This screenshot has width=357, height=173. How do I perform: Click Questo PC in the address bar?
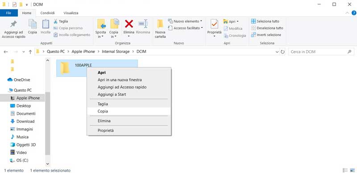[x=56, y=52]
